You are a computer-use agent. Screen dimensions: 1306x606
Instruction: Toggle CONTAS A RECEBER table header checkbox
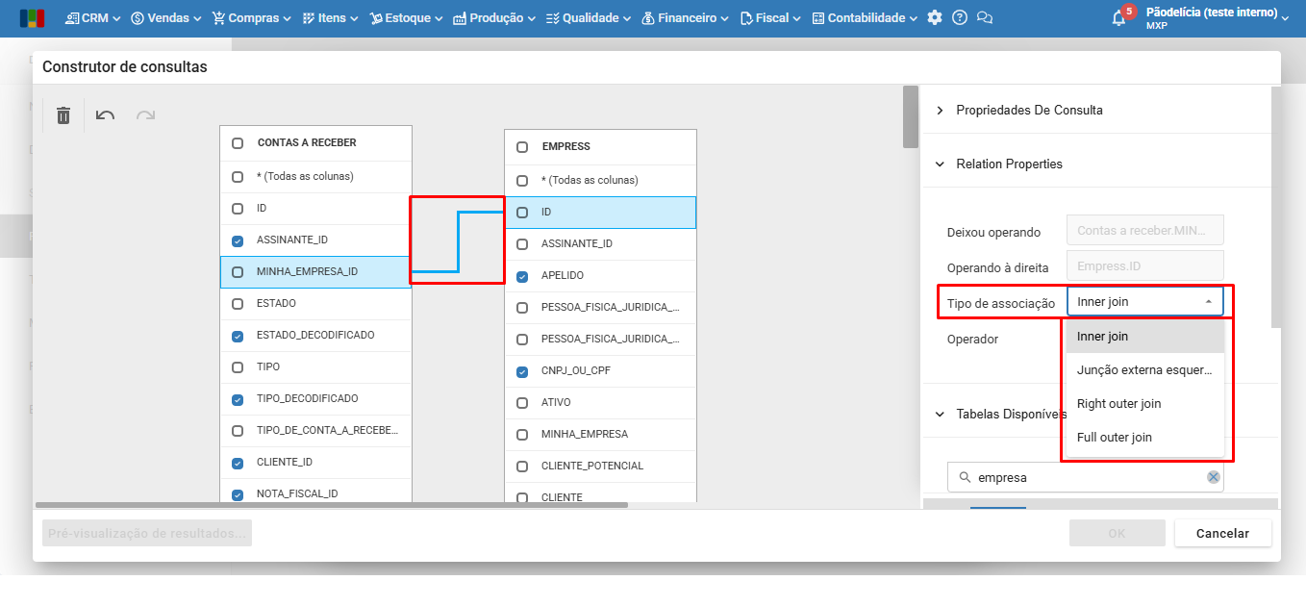(x=238, y=143)
